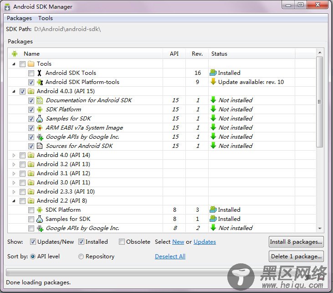This screenshot has height=293, width=333.
Task: Select the API level sort radio button
Action: tap(33, 256)
